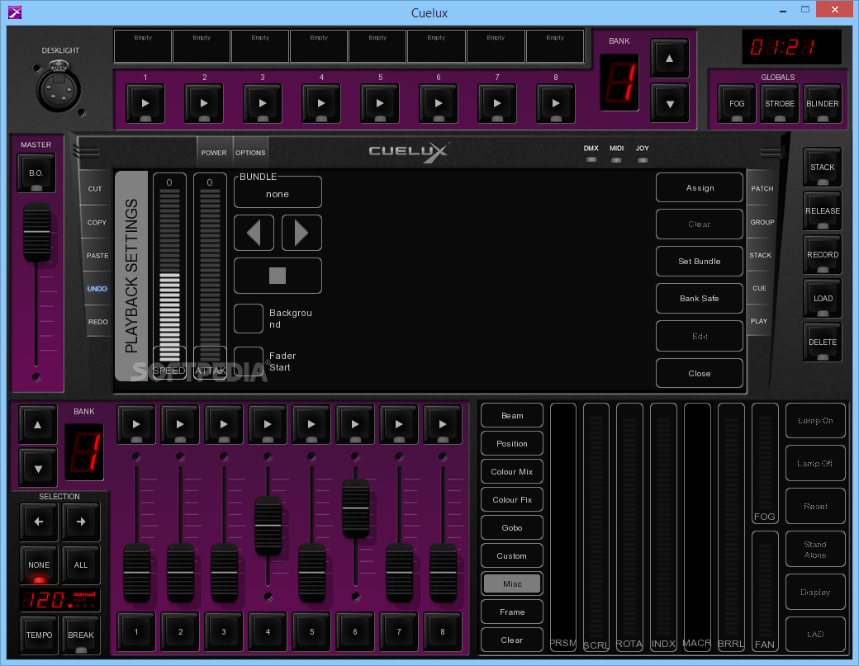859x666 pixels.
Task: Click flash button 4 below faders
Action: tap(268, 632)
